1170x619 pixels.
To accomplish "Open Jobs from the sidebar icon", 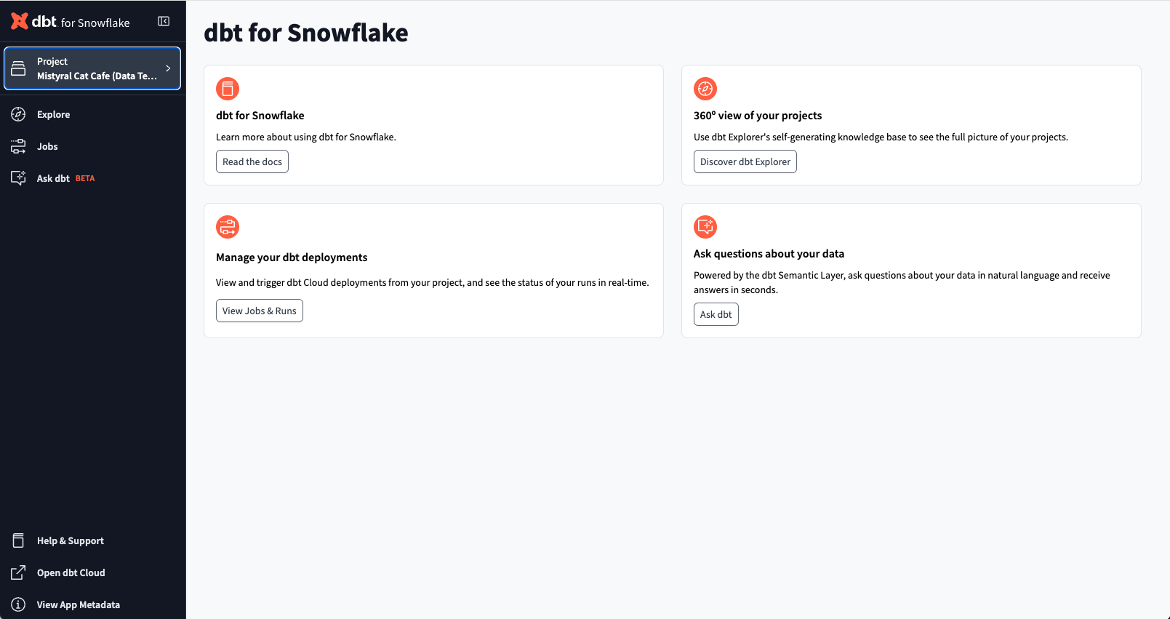I will (17, 146).
